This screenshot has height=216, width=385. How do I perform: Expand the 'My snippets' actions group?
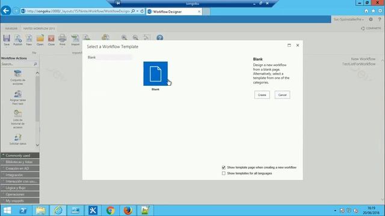pos(20,201)
